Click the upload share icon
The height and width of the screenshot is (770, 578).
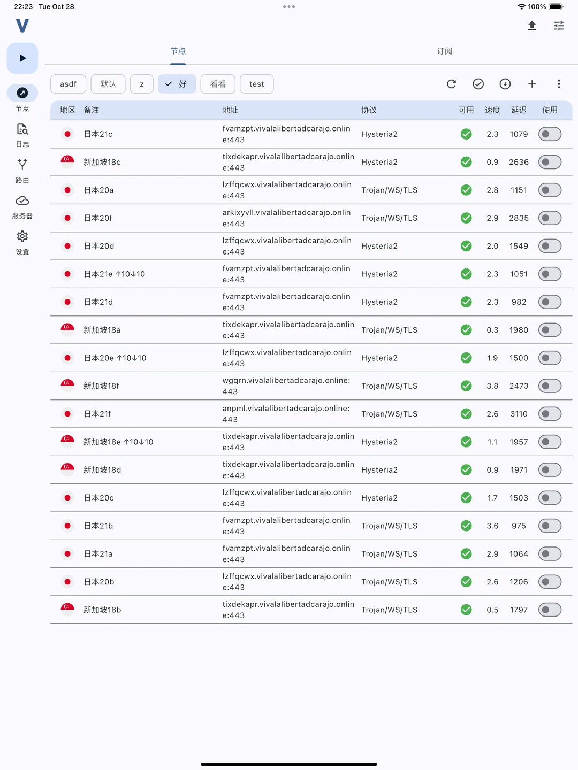coord(532,26)
